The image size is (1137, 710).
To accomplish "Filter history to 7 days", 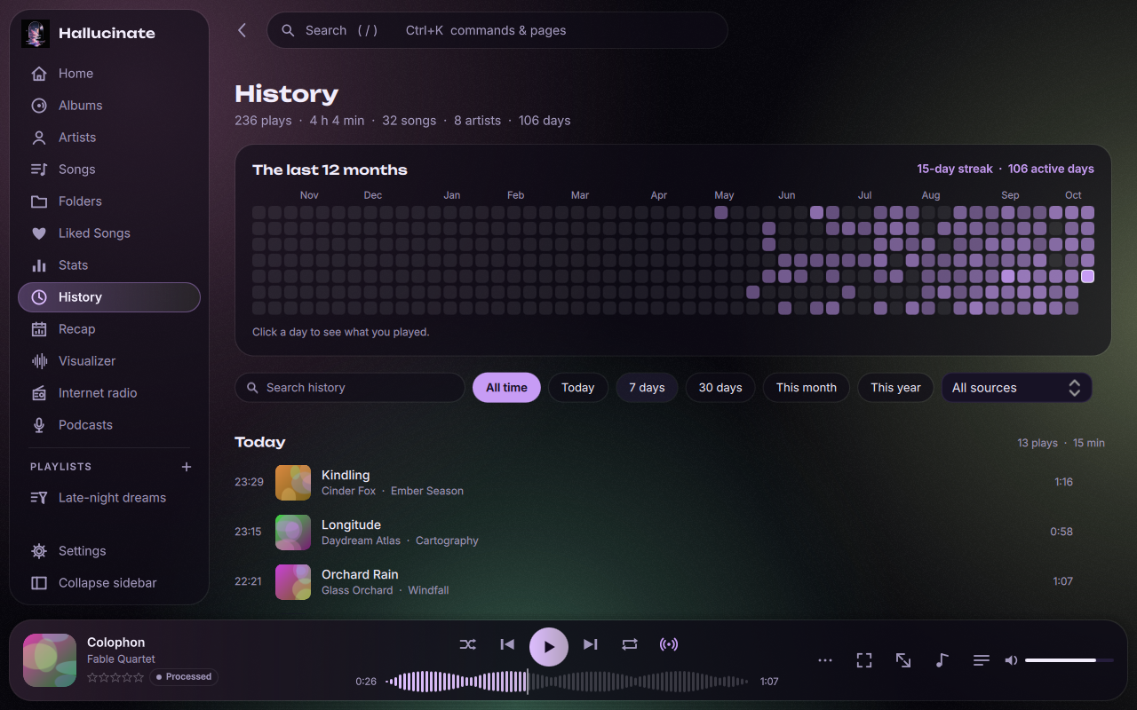I will pyautogui.click(x=647, y=388).
